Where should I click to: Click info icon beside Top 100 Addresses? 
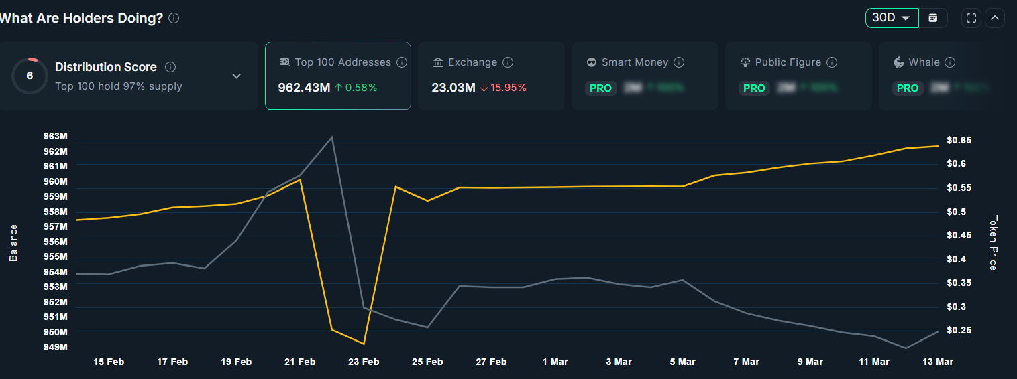point(402,62)
